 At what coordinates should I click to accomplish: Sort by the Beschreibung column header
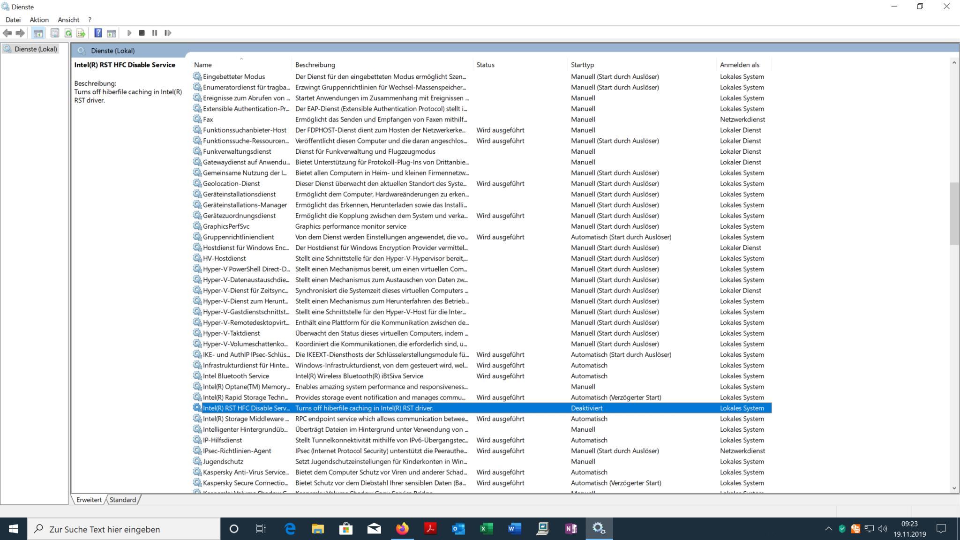tap(382, 65)
